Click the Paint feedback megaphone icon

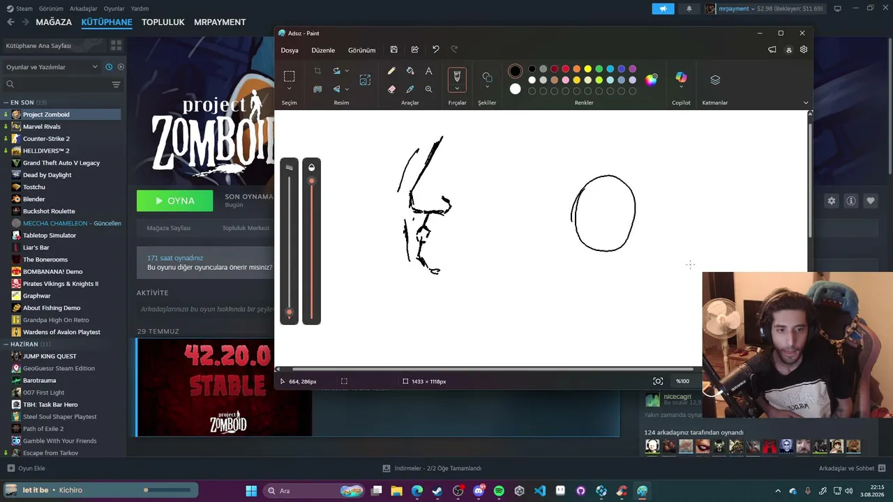(772, 50)
